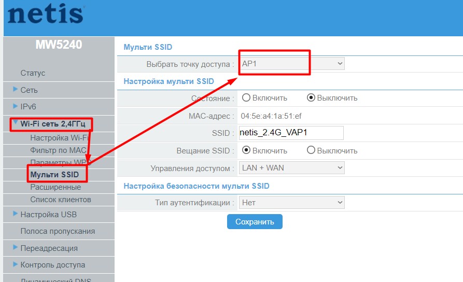The image size is (463, 282).
Task: Click Настройка безопасности мульти SSID heading
Action: coord(197,186)
